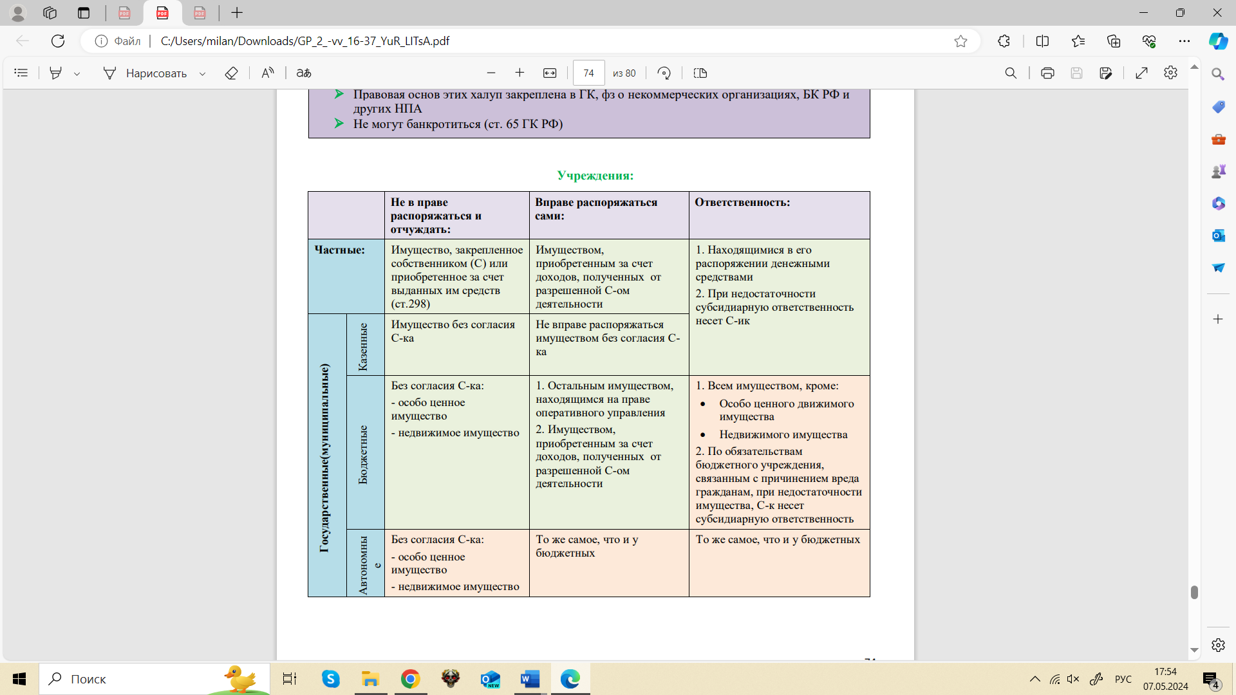Viewport: 1236px width, 695px height.
Task: Open sidebar settings gear
Action: 1218,645
